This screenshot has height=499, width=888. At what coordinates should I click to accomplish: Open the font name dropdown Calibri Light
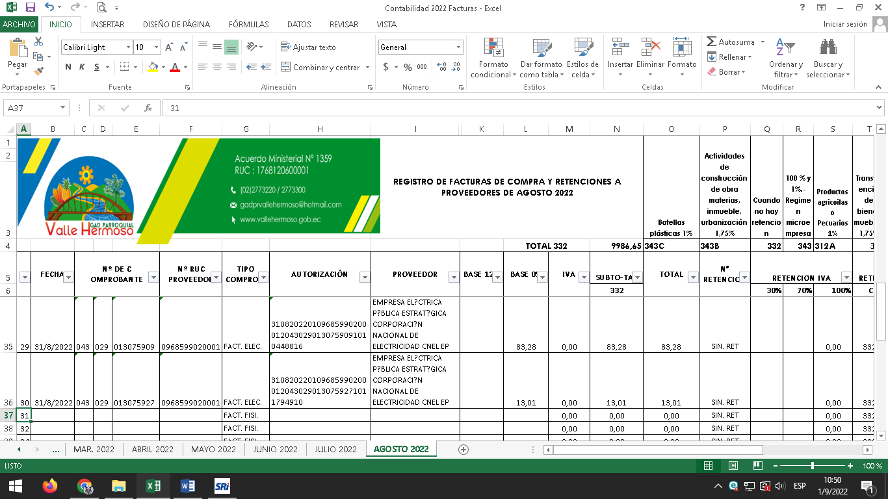pos(128,47)
